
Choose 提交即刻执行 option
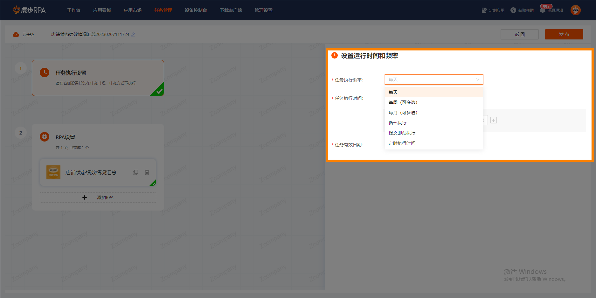click(x=434, y=133)
